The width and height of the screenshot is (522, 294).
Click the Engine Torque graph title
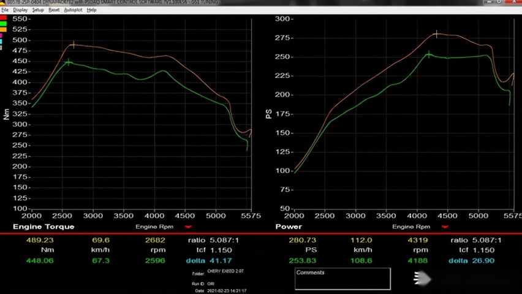point(43,227)
